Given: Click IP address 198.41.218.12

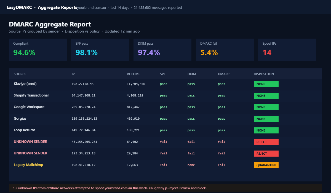Looking at the screenshot, I should pos(84,165).
